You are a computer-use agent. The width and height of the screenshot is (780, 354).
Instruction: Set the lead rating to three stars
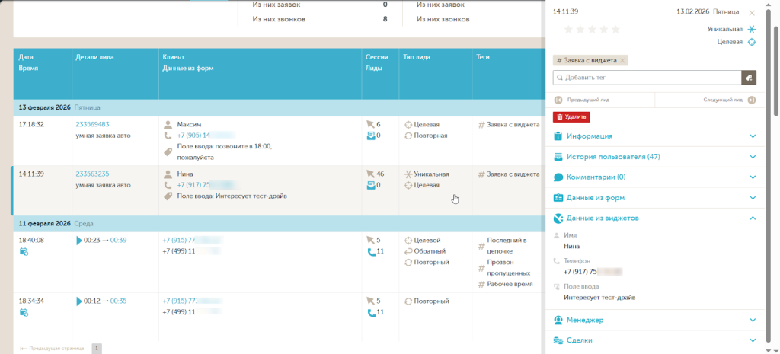click(x=591, y=30)
